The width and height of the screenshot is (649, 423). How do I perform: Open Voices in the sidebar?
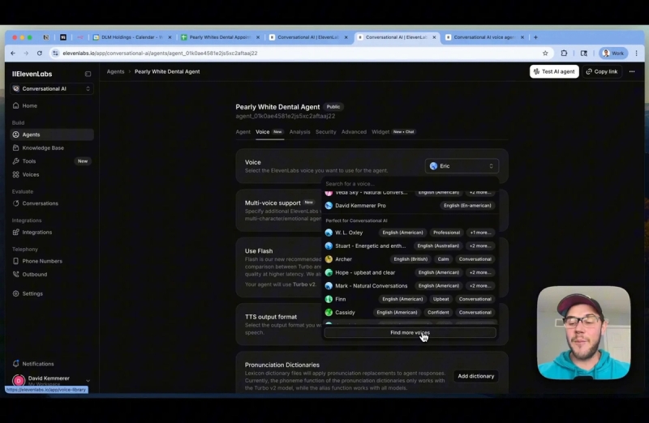pos(52,174)
